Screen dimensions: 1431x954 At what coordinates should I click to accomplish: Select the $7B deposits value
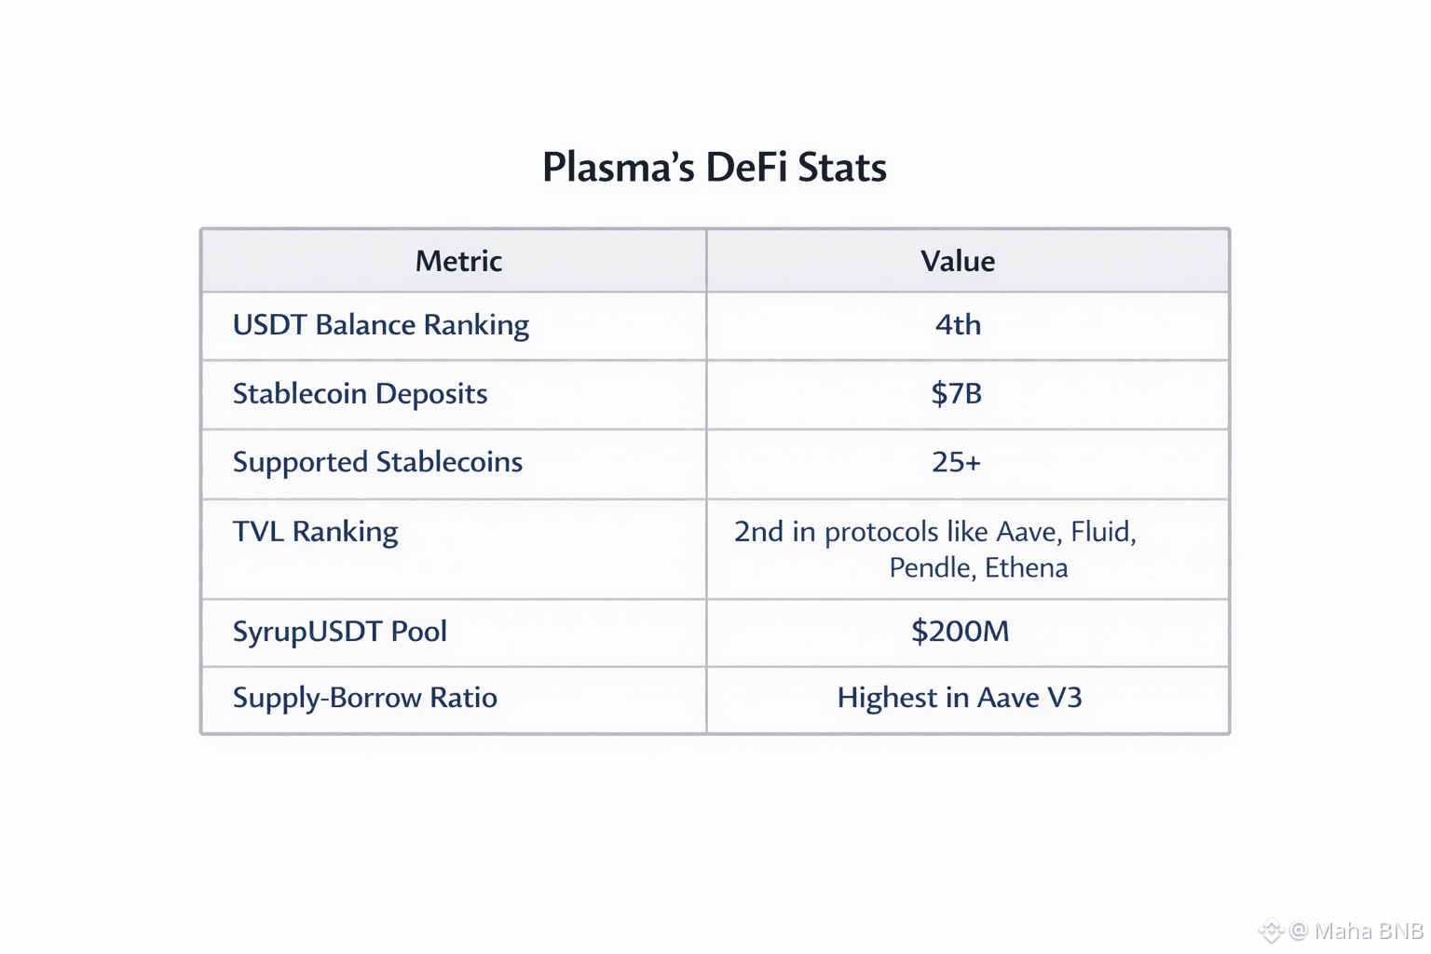tap(957, 394)
